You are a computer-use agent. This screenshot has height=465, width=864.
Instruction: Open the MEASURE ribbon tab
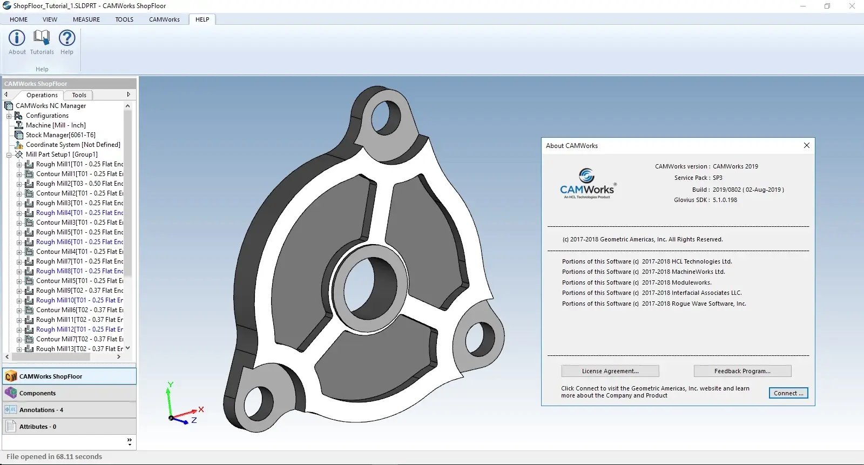click(86, 19)
